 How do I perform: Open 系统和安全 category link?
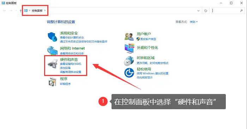pos(69,33)
